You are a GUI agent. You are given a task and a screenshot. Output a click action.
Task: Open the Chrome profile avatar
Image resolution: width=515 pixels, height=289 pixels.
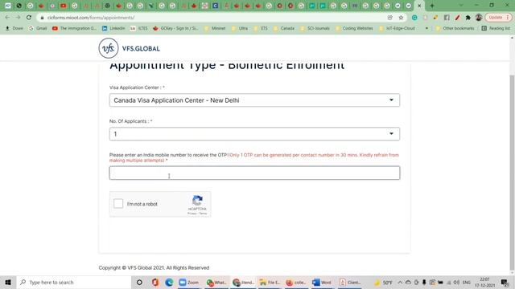pyautogui.click(x=479, y=18)
